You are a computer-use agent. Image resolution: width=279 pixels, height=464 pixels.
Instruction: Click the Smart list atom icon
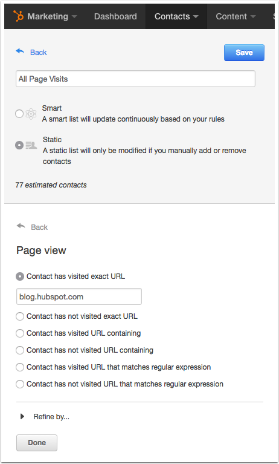tap(31, 114)
